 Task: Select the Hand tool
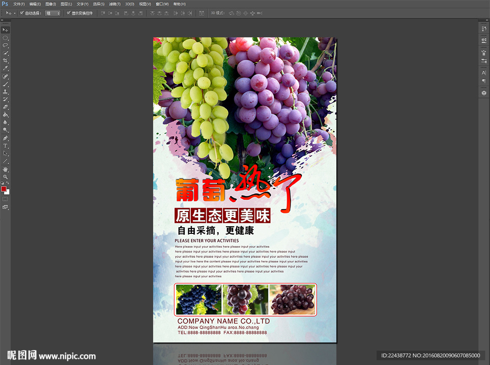5,169
